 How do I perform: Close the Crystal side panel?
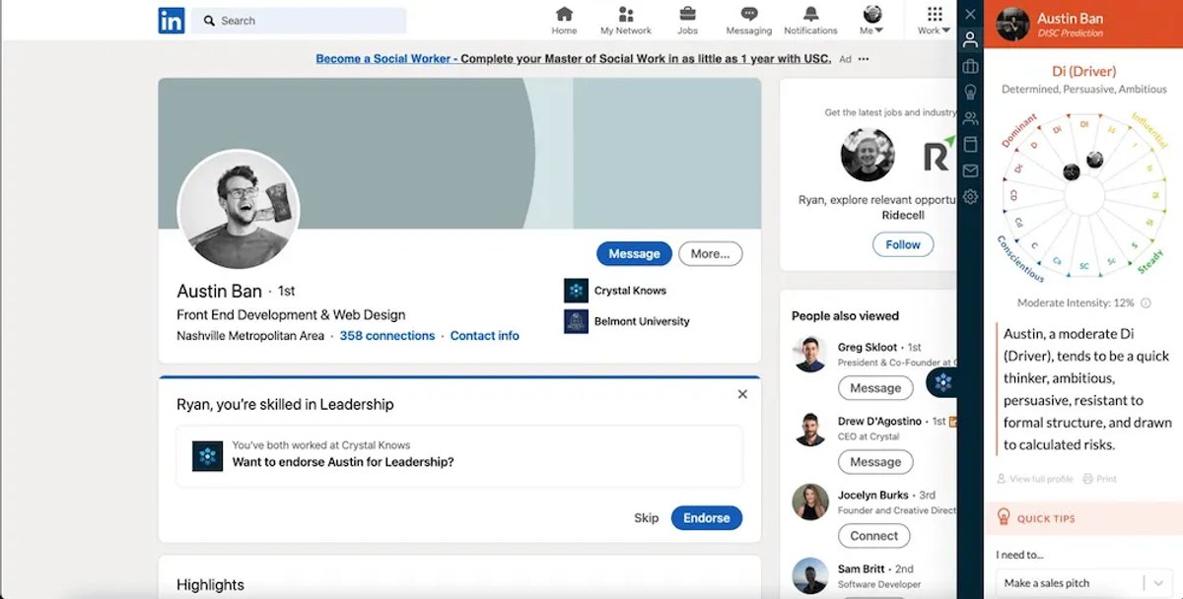click(970, 14)
